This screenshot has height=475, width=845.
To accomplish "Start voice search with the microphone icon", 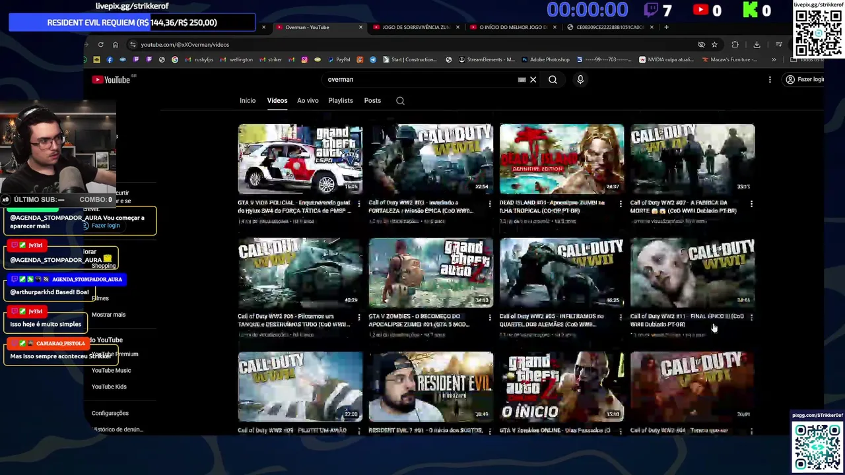I will [x=580, y=80].
